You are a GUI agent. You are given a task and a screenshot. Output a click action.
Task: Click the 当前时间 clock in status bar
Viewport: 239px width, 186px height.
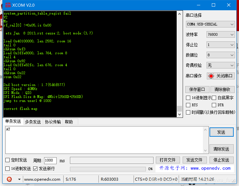(x=198, y=179)
